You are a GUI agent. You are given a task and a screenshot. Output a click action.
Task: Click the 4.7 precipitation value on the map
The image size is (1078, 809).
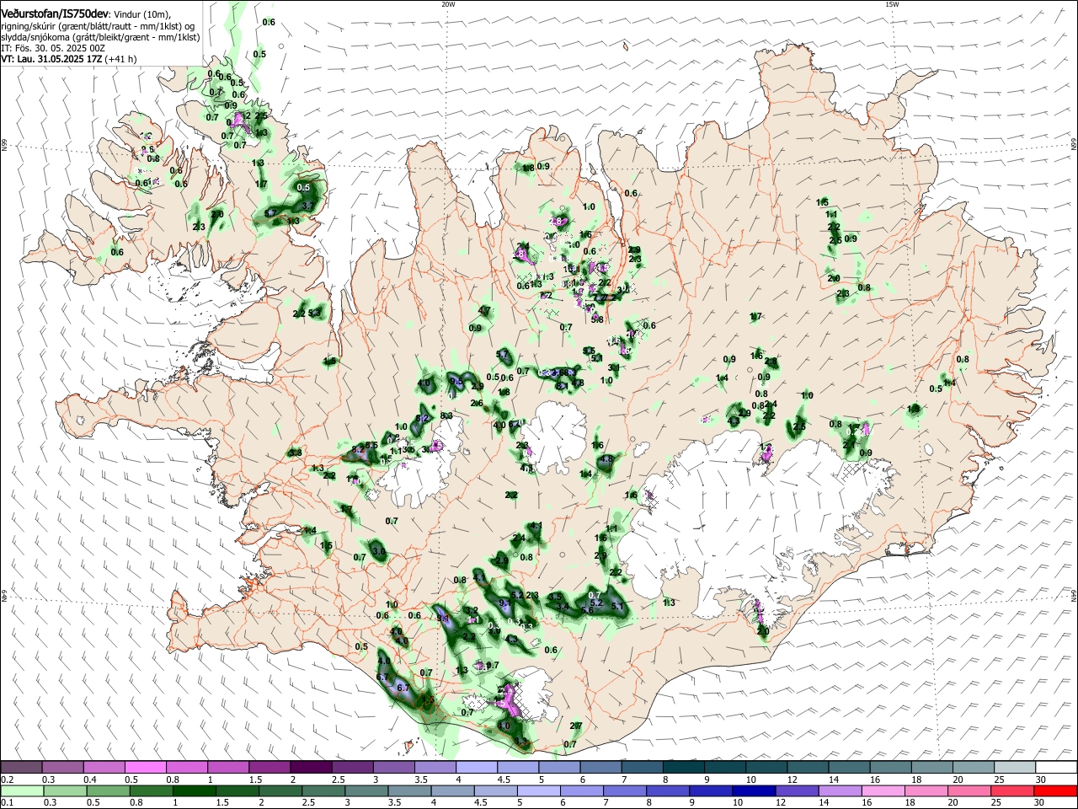(484, 311)
